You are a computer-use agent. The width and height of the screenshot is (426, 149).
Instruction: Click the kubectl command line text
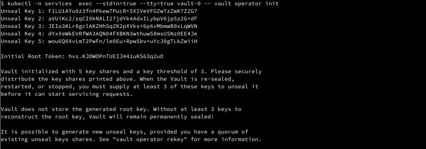[x=140, y=4]
